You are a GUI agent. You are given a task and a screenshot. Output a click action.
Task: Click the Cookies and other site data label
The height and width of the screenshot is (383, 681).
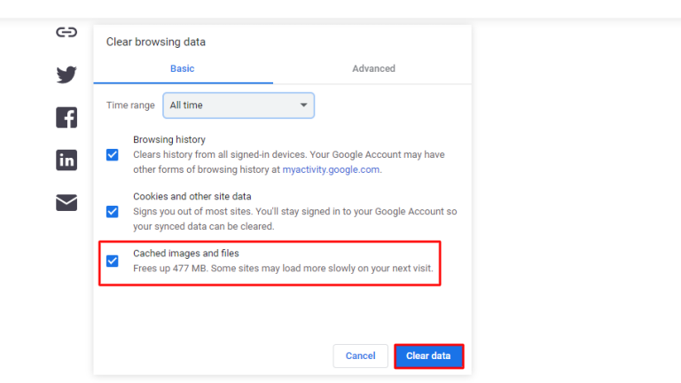[192, 196]
